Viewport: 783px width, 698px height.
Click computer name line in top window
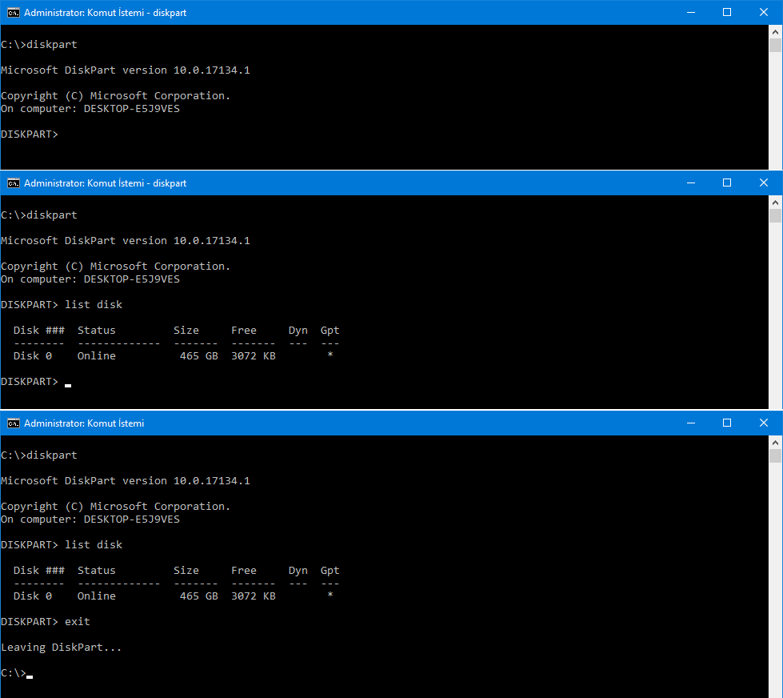click(x=90, y=108)
